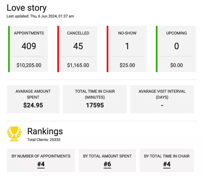202x177 pixels.
Task: Click the Love story page title
Action: [x=26, y=8]
